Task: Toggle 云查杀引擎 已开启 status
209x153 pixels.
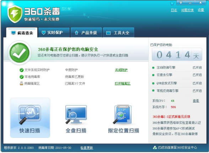Action: [197, 75]
